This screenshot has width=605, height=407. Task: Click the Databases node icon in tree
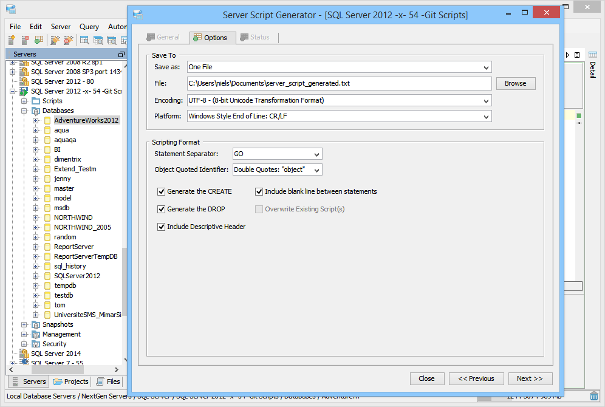coord(36,111)
